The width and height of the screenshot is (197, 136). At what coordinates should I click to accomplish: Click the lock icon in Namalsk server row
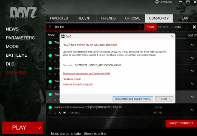[55, 113]
